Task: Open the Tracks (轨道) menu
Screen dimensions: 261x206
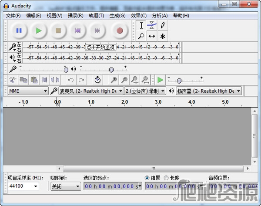Action: (x=97, y=16)
